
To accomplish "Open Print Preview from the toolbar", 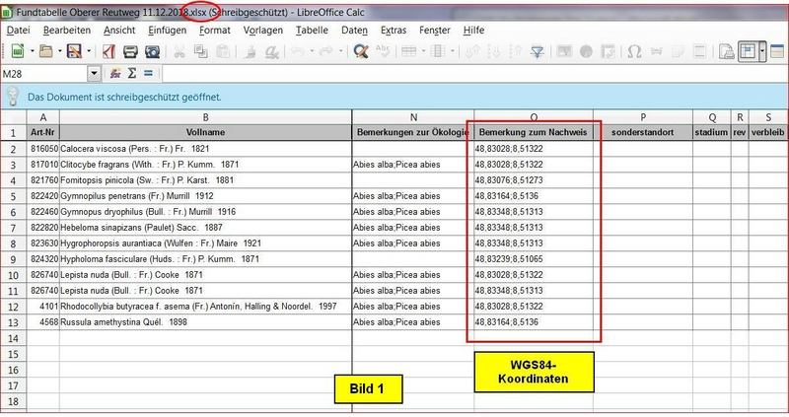I will [x=153, y=51].
